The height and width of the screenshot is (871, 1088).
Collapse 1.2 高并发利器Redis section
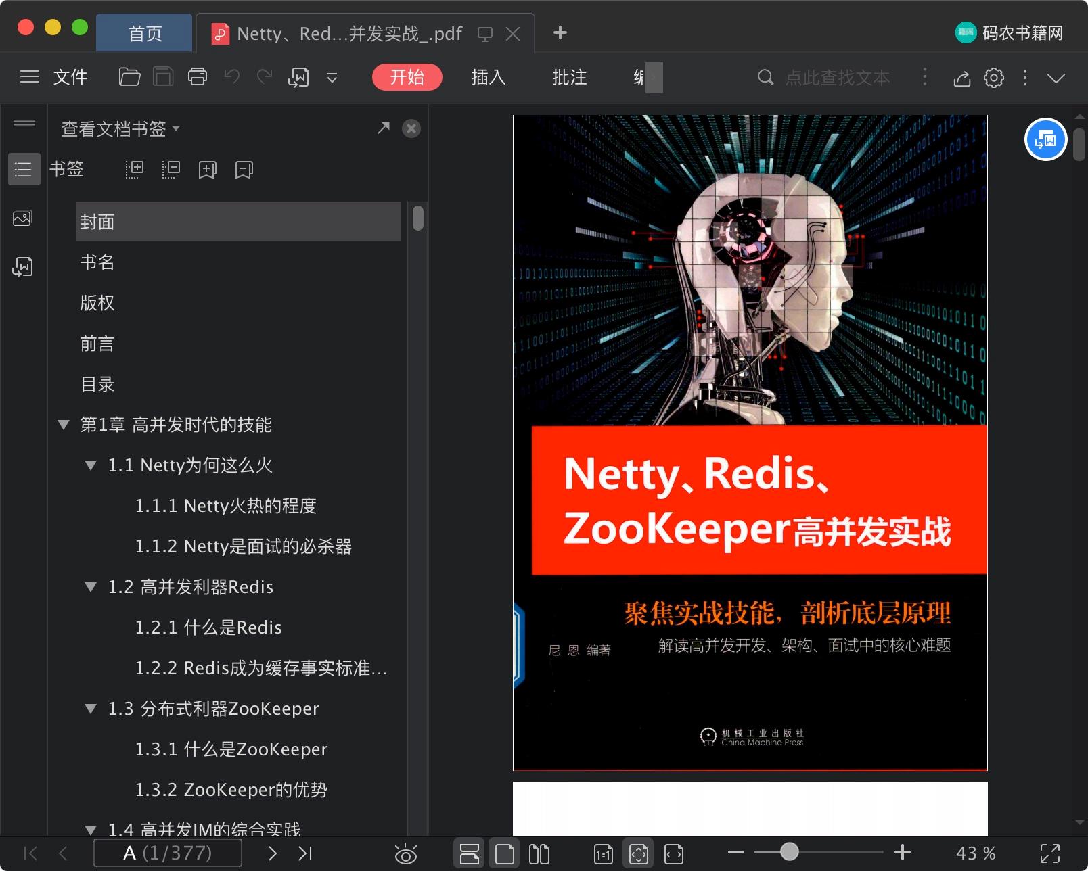[91, 587]
